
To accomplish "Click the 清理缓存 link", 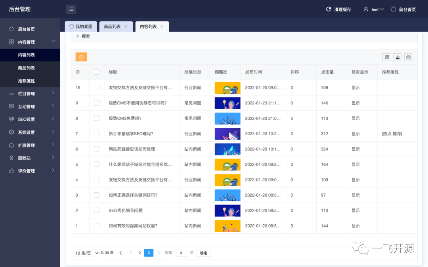I will pyautogui.click(x=342, y=9).
